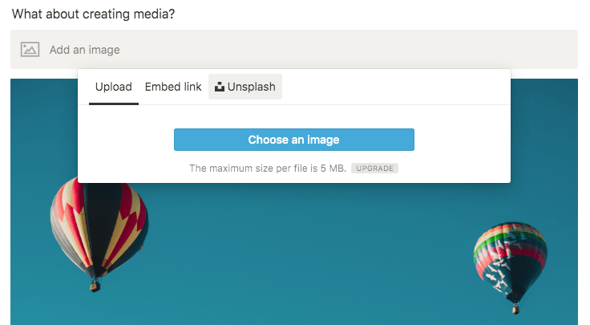Select the Unsplash tab

tap(245, 87)
